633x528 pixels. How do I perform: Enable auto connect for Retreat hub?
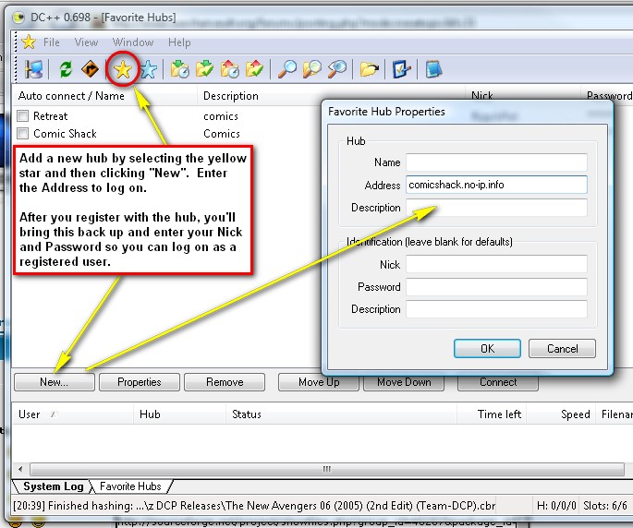coord(23,116)
